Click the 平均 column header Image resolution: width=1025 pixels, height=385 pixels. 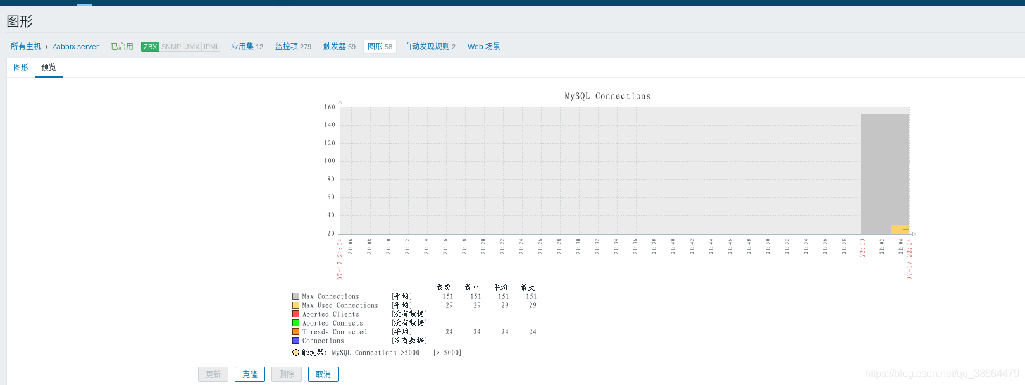tap(500, 288)
